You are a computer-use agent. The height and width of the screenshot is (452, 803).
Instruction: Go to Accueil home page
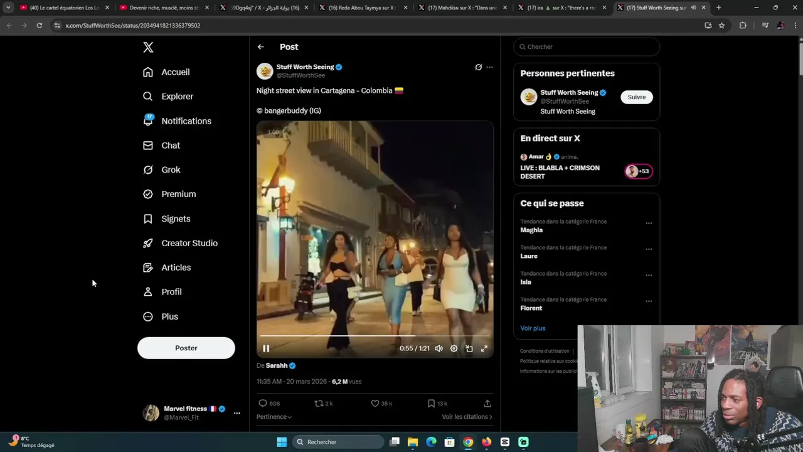click(x=166, y=72)
